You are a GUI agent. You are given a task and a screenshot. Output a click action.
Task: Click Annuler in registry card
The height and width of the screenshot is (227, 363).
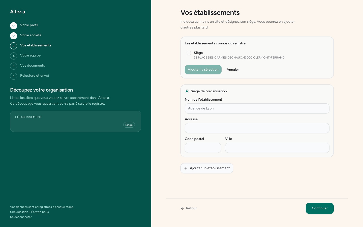click(233, 70)
